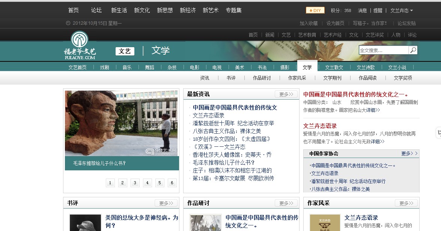Click the search magnifier icon
The width and height of the screenshot is (441, 231).
pos(413,50)
